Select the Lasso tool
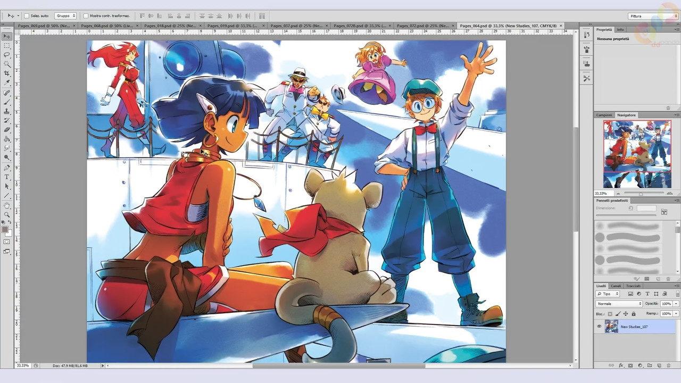The image size is (681, 383). pyautogui.click(x=7, y=55)
